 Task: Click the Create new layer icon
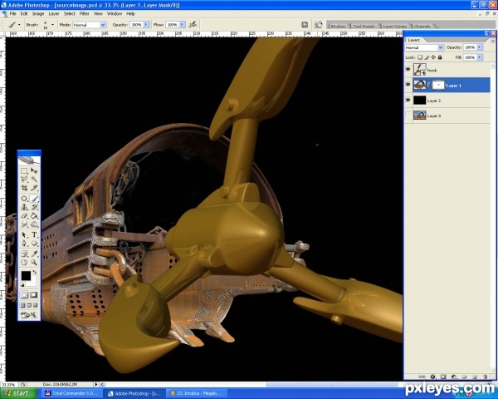pos(475,377)
